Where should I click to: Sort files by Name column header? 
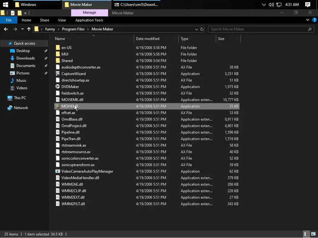click(x=60, y=39)
